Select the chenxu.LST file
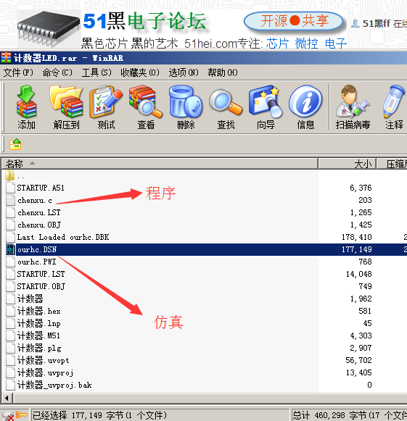Screen dimensions: 407x421 point(39,212)
